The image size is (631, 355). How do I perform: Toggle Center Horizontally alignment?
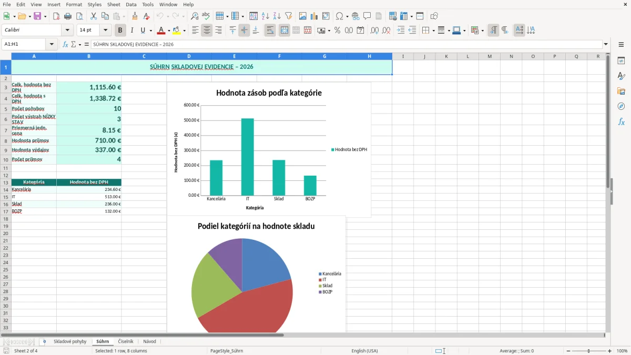(207, 31)
